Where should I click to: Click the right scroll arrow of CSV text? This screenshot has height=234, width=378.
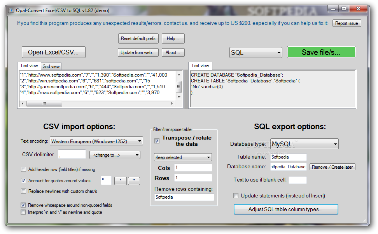click(172, 104)
